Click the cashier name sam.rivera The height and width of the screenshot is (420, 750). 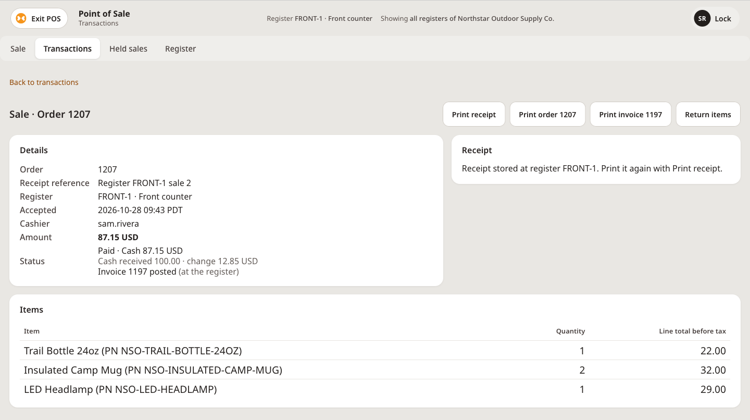(x=118, y=224)
